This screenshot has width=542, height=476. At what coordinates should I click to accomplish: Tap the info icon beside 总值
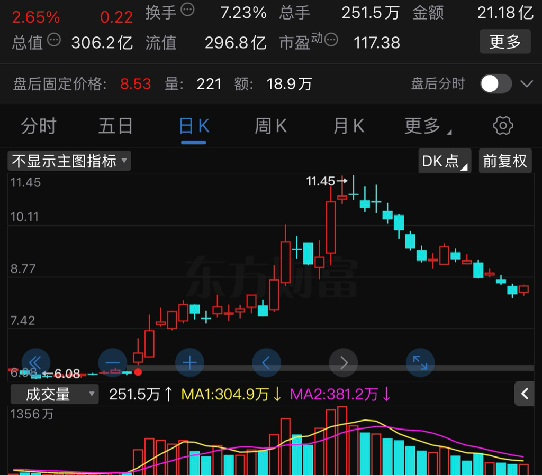(x=54, y=40)
